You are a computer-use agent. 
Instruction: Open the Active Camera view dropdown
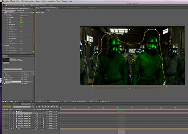[82, 101]
